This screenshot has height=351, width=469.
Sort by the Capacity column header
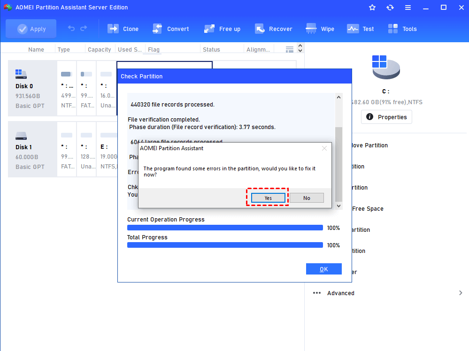tap(100, 50)
